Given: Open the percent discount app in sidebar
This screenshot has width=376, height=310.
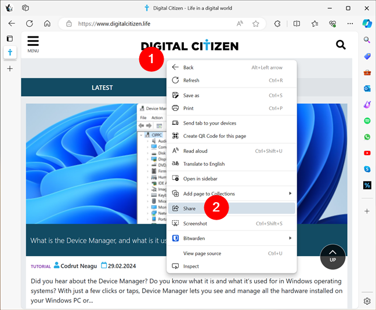Looking at the screenshot, I should point(367,185).
